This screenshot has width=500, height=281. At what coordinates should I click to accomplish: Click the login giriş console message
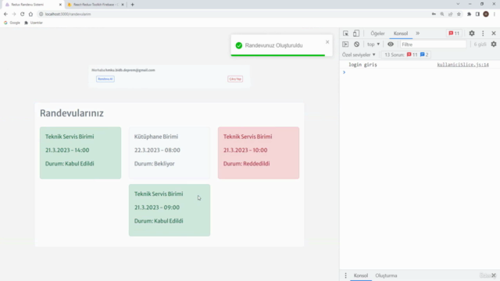coord(362,65)
